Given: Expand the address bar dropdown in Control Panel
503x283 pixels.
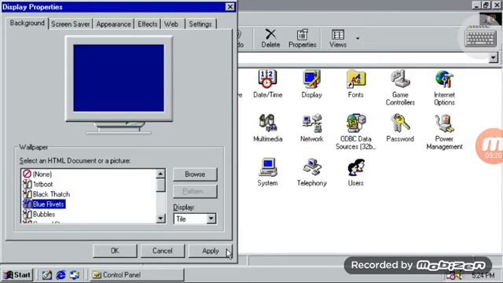Looking at the screenshot, I should [493, 57].
